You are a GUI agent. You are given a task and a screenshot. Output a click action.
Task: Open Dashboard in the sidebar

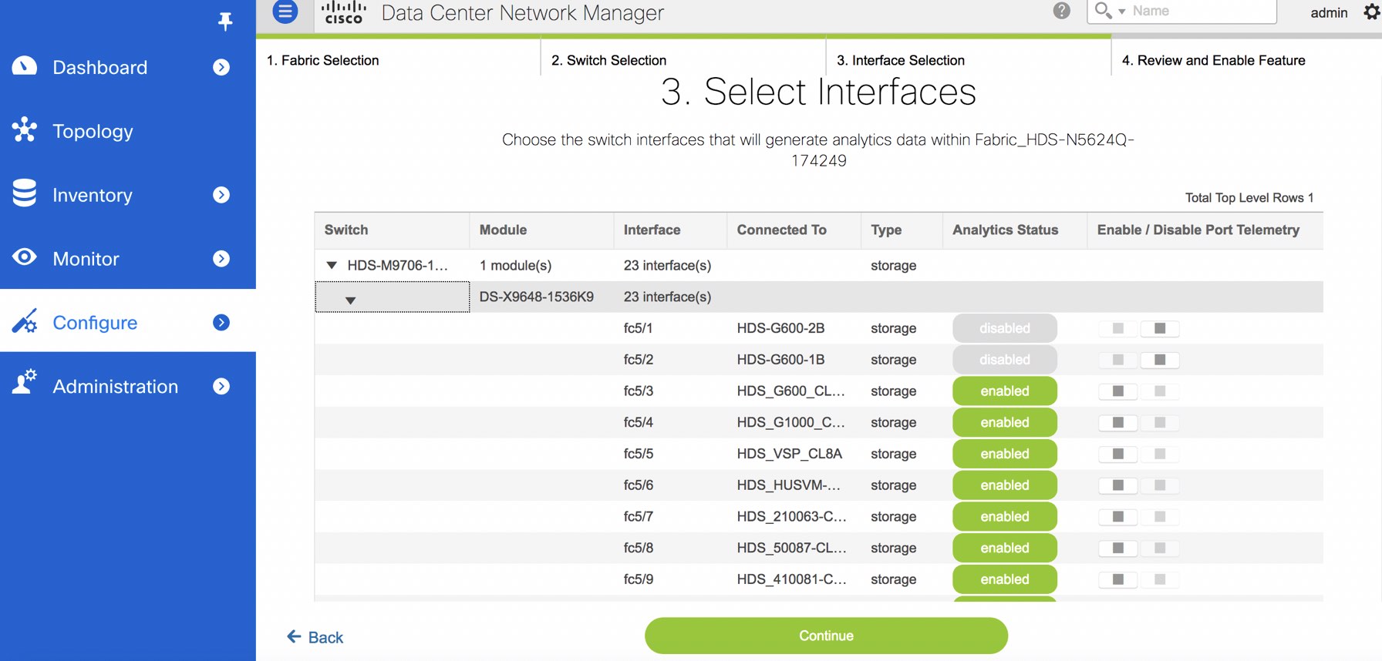pyautogui.click(x=99, y=67)
